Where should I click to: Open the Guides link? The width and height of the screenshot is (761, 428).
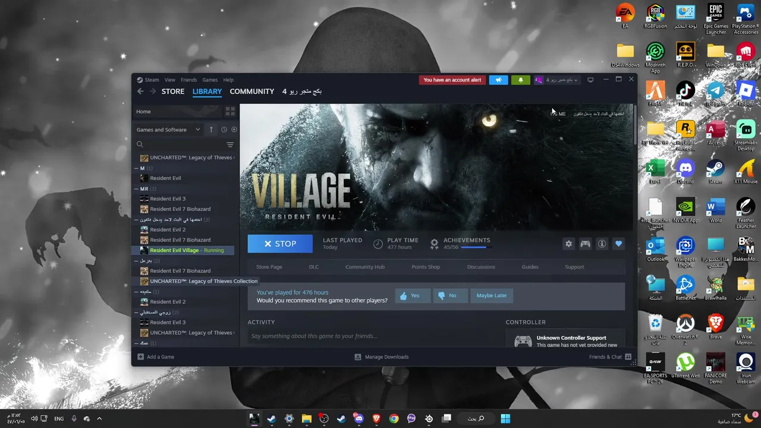[x=530, y=267]
